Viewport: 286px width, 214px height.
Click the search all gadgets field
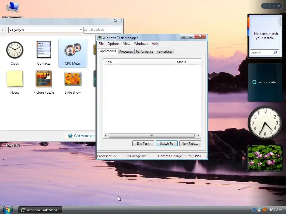[102, 30]
